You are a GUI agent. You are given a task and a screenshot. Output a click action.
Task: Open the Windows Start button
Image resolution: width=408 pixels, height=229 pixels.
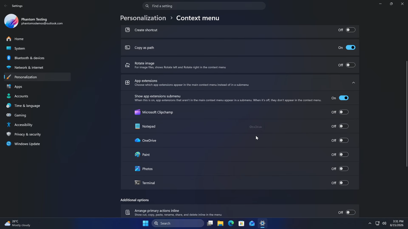(x=145, y=223)
